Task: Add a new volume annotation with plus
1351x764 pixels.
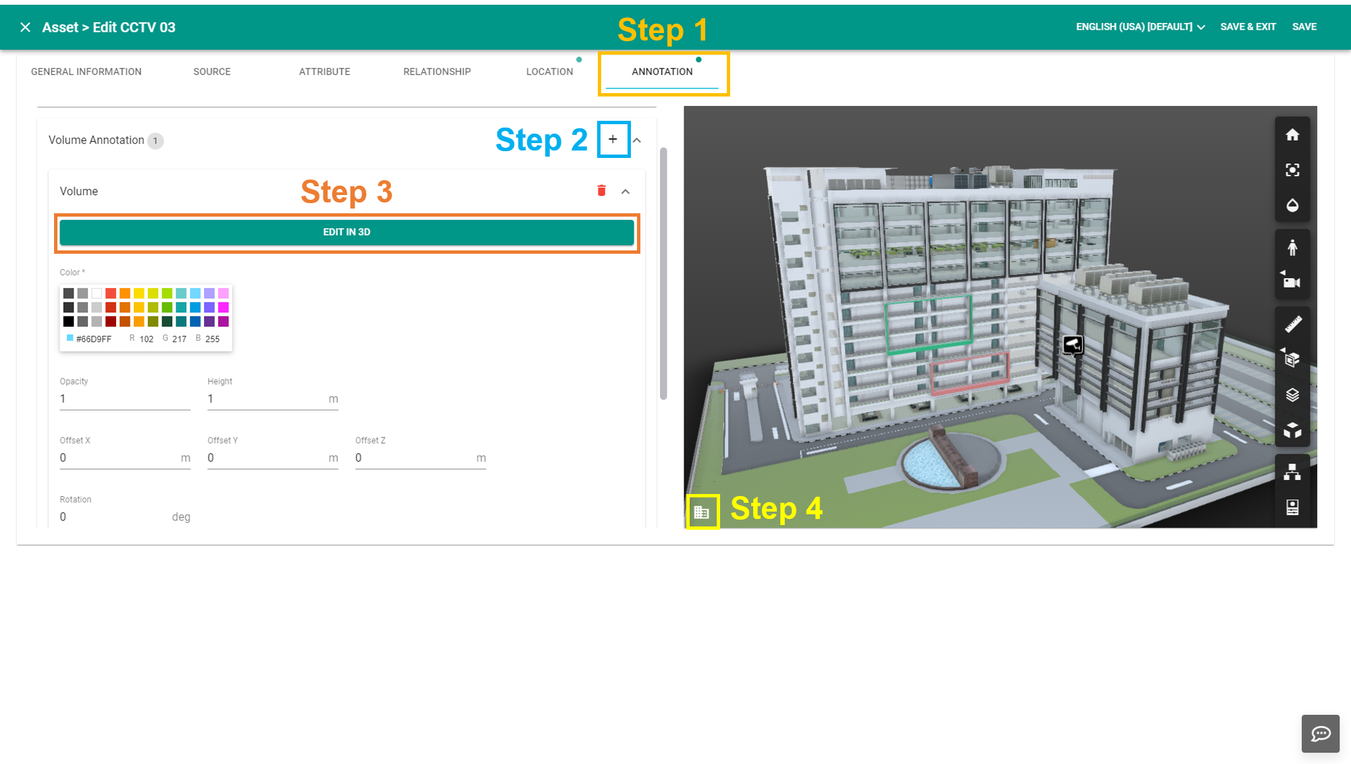Action: pos(613,140)
